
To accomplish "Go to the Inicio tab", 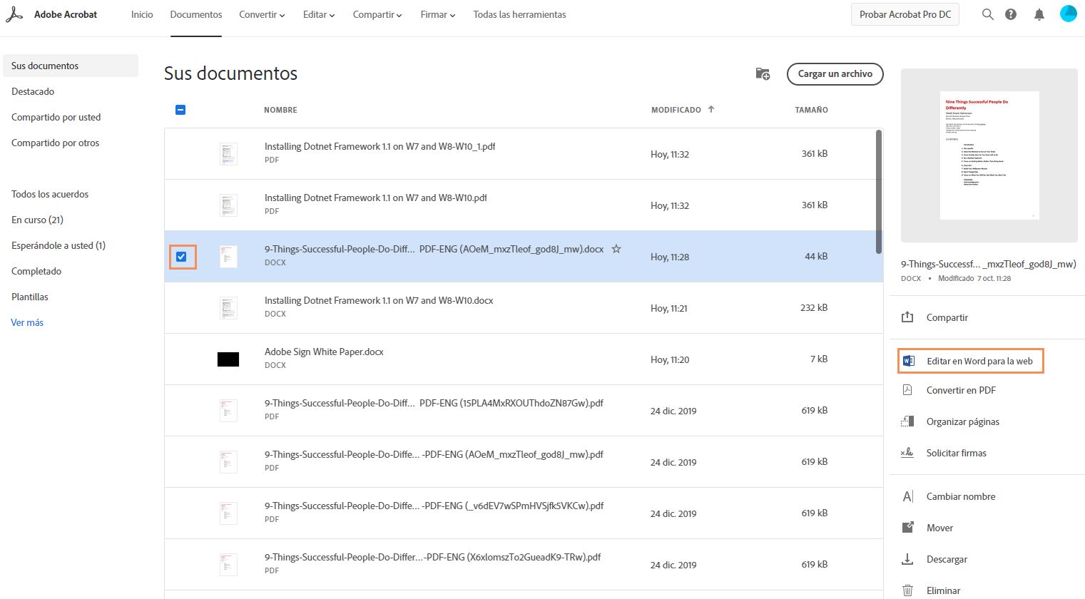I will 142,14.
